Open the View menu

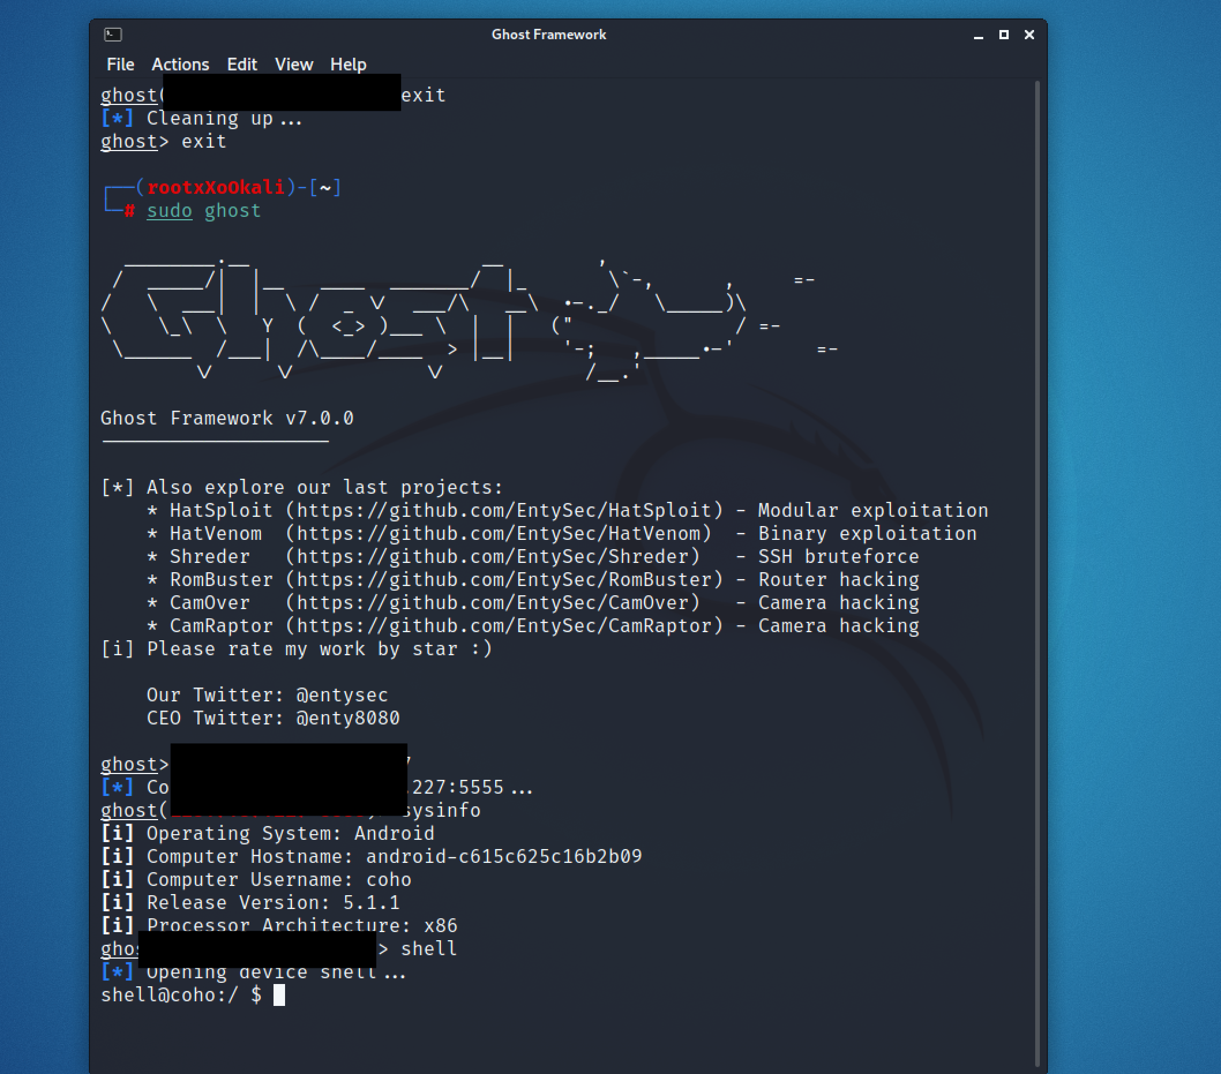[x=293, y=65]
